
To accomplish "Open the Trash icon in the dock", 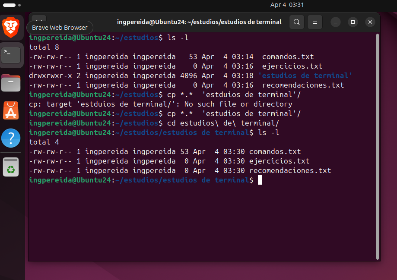I will click(11, 167).
